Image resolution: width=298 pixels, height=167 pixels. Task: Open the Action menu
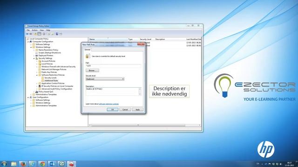34,30
